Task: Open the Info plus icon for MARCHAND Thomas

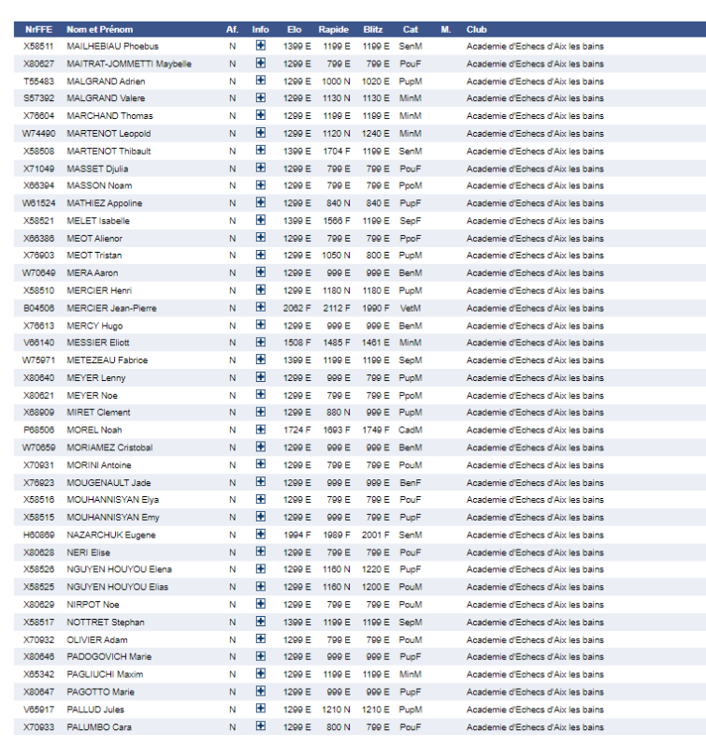Action: pyautogui.click(x=260, y=116)
